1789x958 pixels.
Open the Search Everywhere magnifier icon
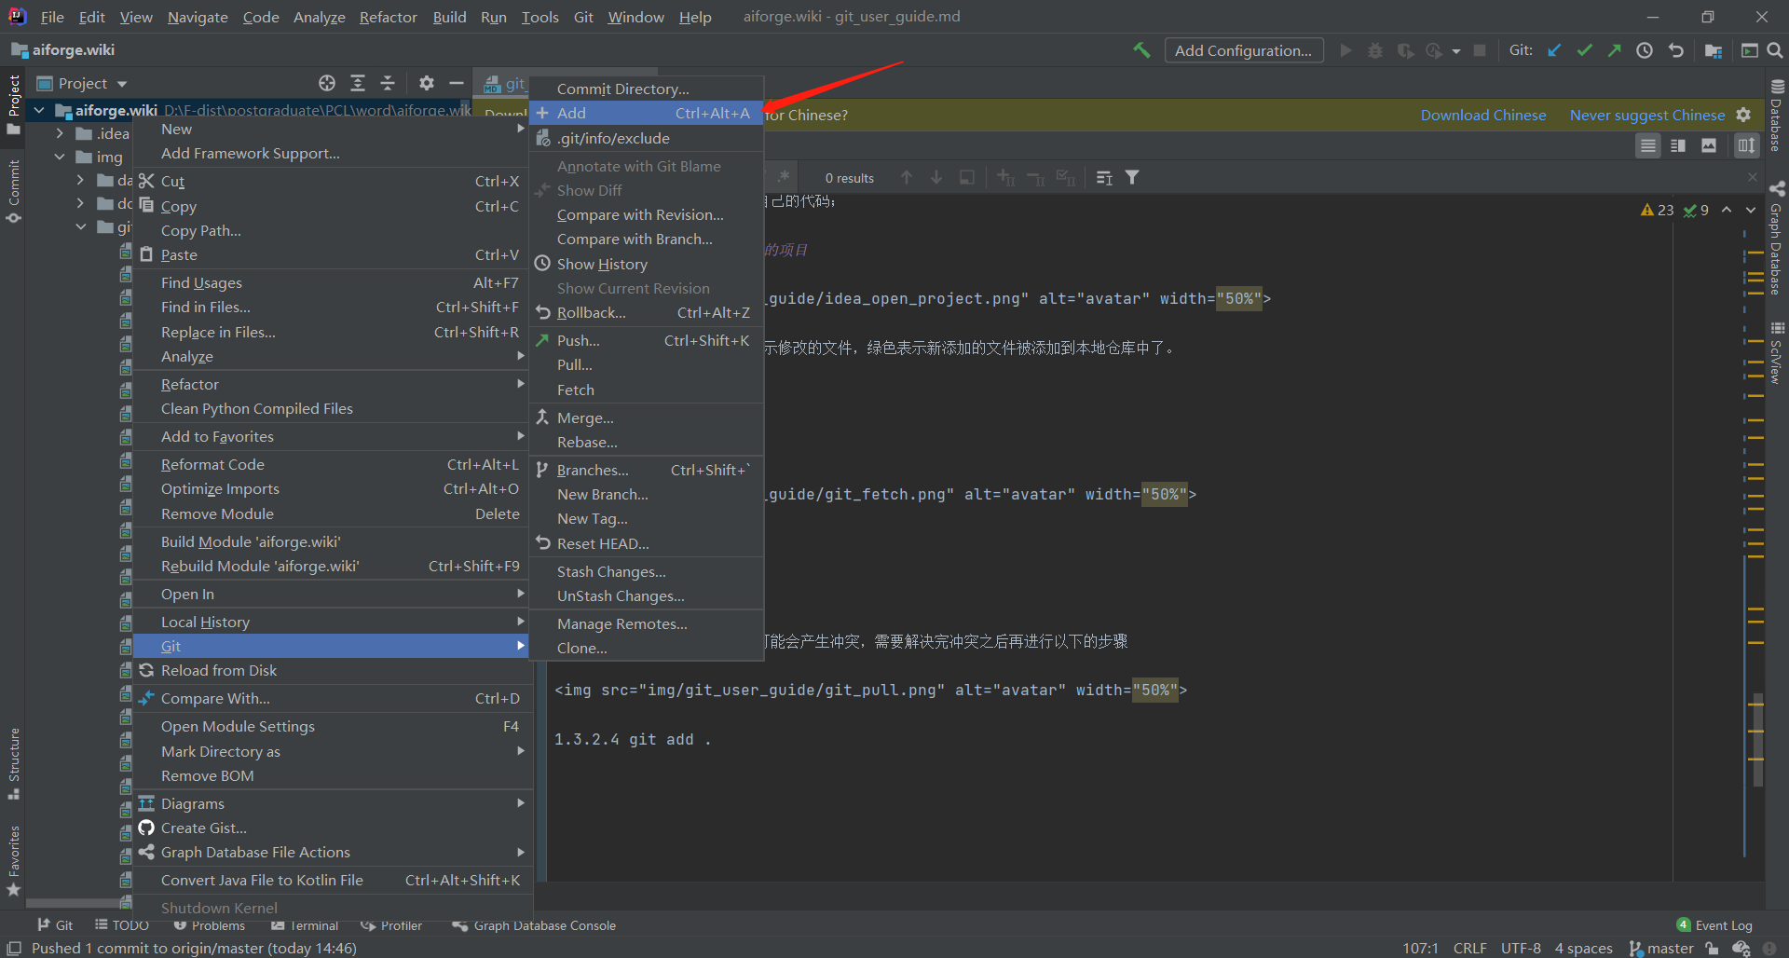click(1775, 50)
